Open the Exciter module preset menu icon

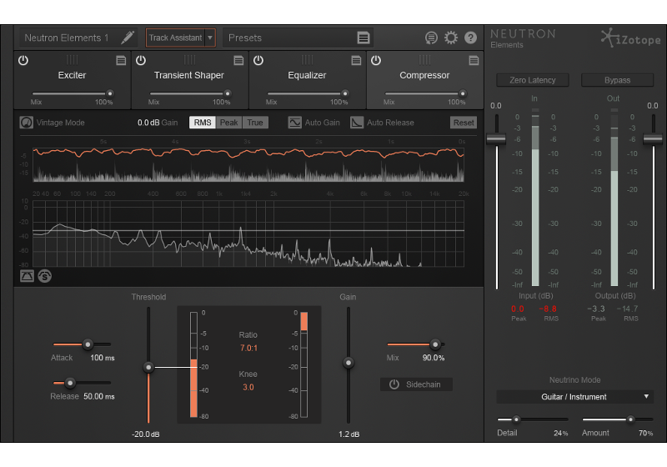[121, 60]
